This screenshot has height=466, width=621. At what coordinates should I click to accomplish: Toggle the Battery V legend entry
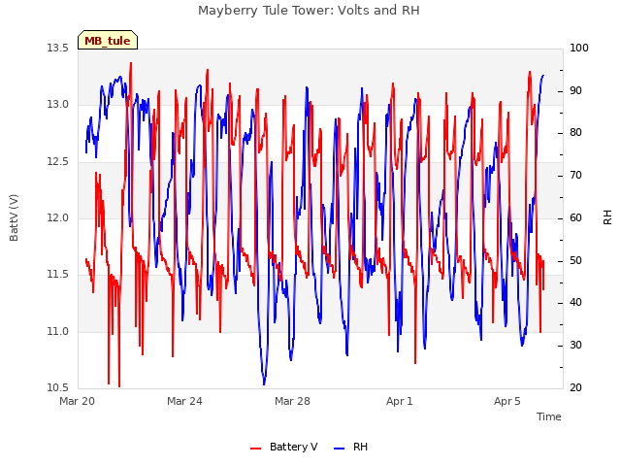pos(284,447)
